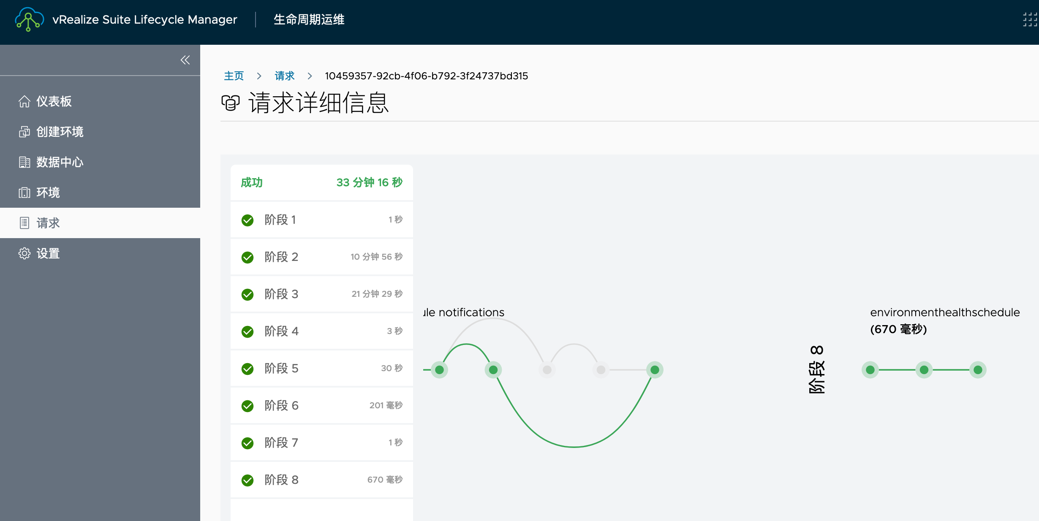Click the 生命周期运维 header title

click(x=309, y=19)
